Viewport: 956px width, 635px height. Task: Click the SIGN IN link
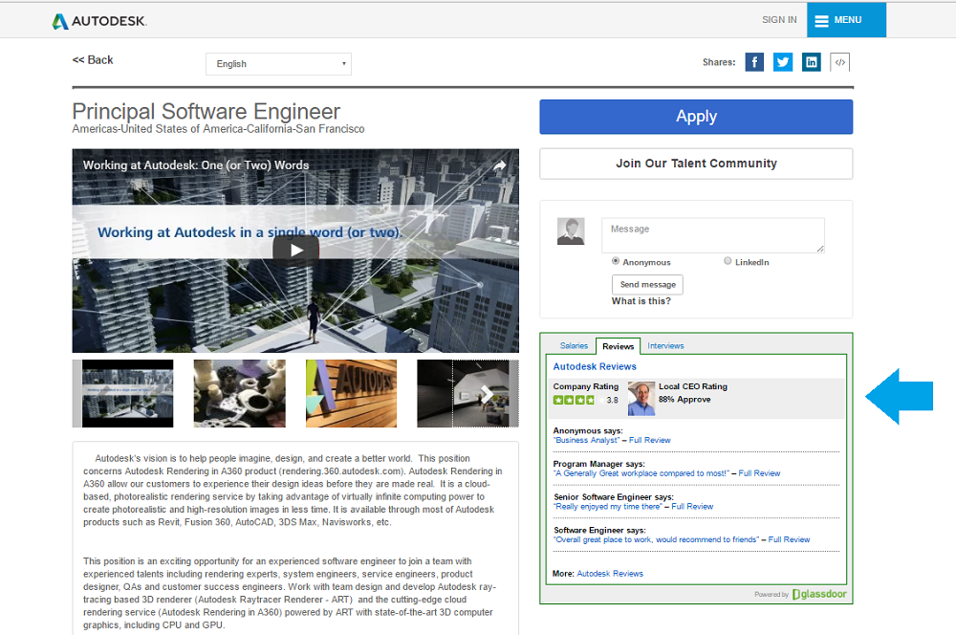(x=779, y=20)
